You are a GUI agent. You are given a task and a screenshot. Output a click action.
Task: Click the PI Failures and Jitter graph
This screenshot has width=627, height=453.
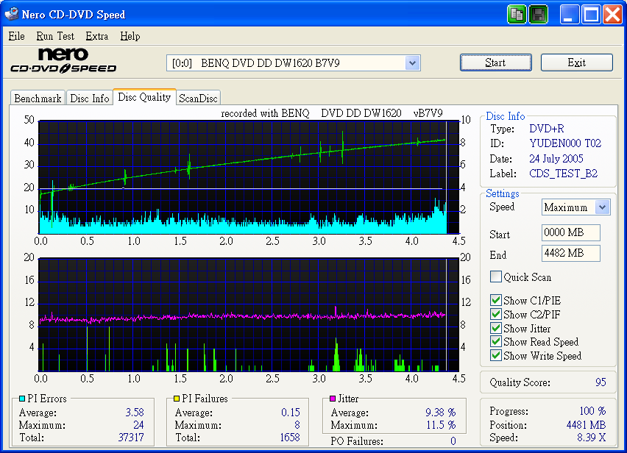[x=249, y=315]
